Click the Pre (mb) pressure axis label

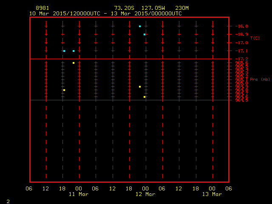coord(260,79)
